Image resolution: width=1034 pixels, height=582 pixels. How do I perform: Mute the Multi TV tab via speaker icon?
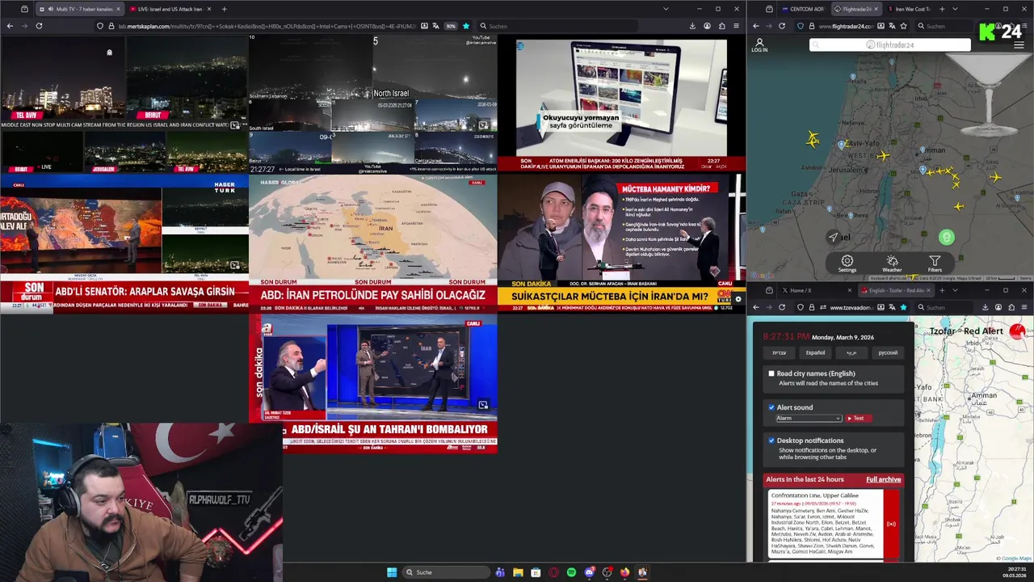[x=49, y=9]
